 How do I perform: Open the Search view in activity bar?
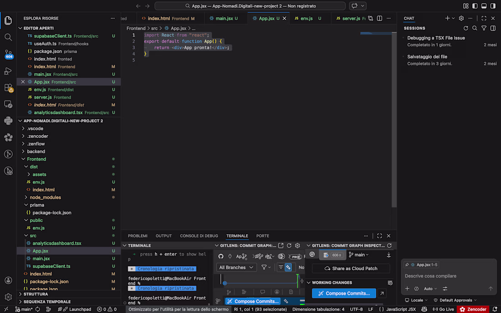8,37
